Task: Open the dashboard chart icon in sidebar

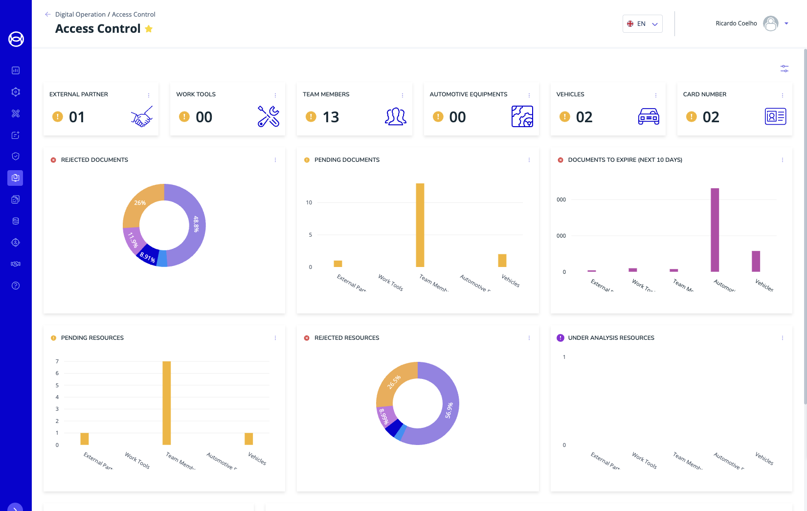Action: 16,70
